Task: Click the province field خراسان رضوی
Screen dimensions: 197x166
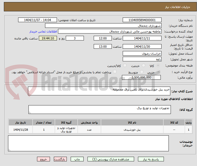Action: 142,53
